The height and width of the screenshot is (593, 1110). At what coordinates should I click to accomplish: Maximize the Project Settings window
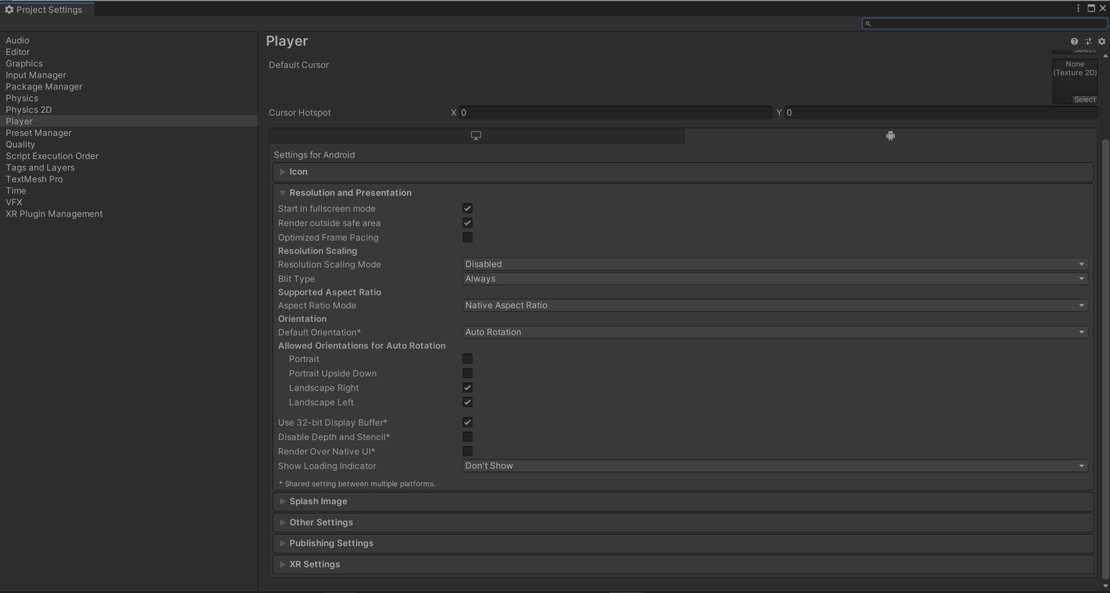click(x=1091, y=8)
